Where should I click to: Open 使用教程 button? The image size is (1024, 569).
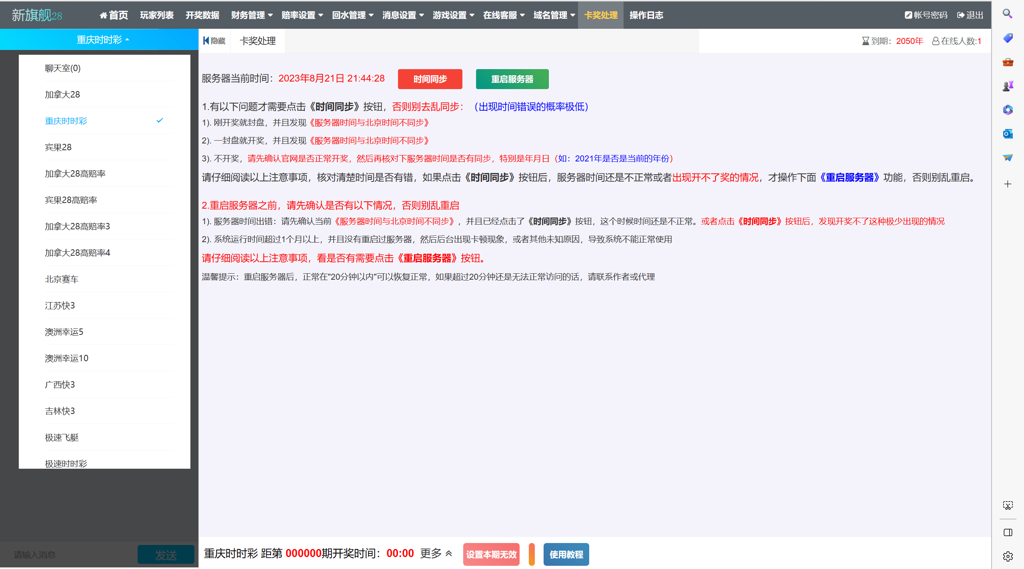tap(566, 554)
